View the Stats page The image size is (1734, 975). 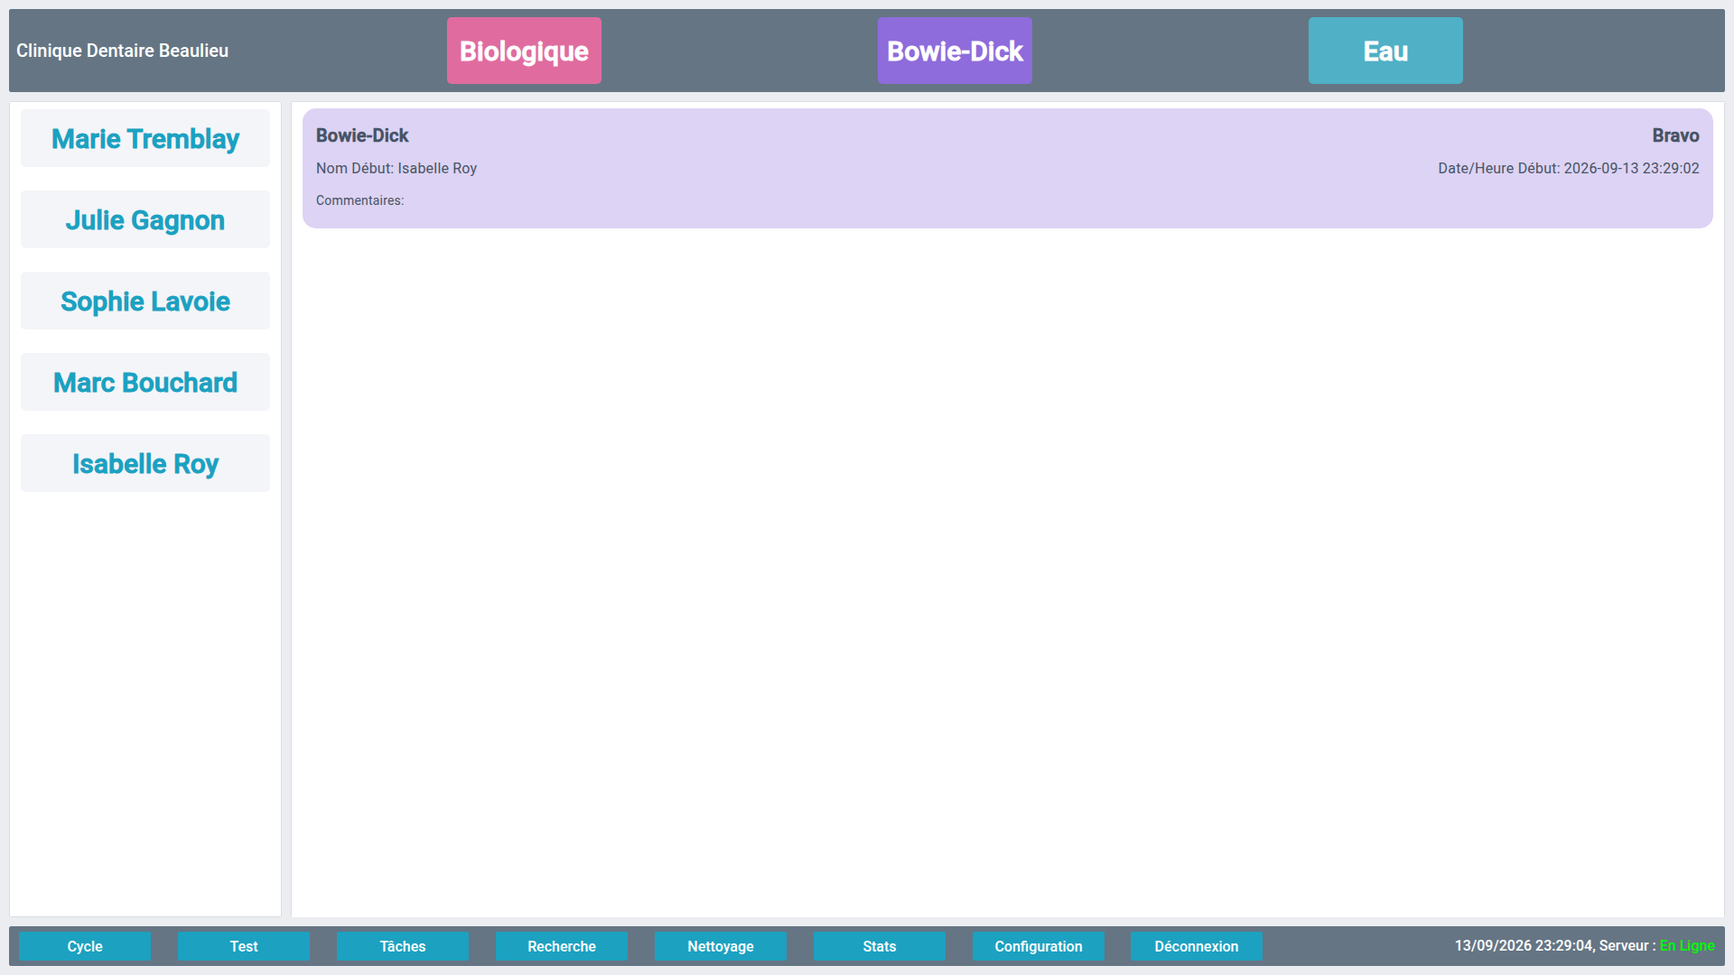coord(880,946)
